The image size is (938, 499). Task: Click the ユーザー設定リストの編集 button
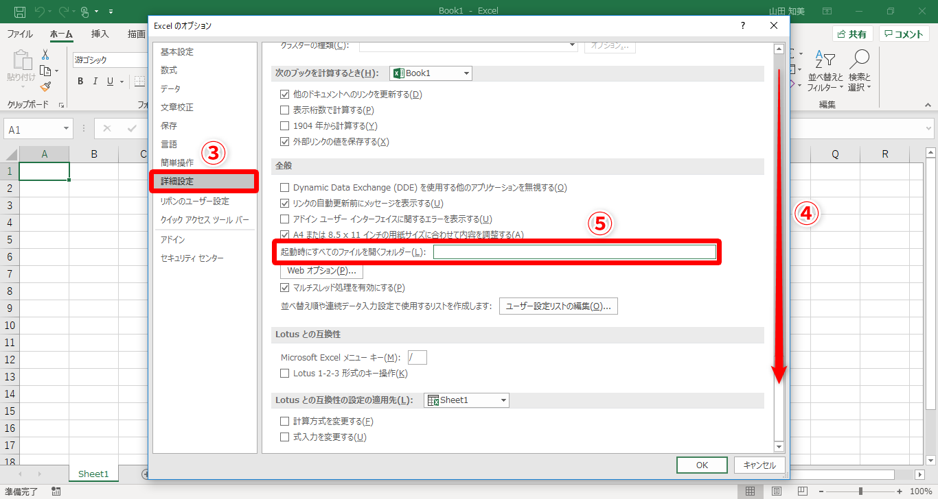click(x=558, y=306)
